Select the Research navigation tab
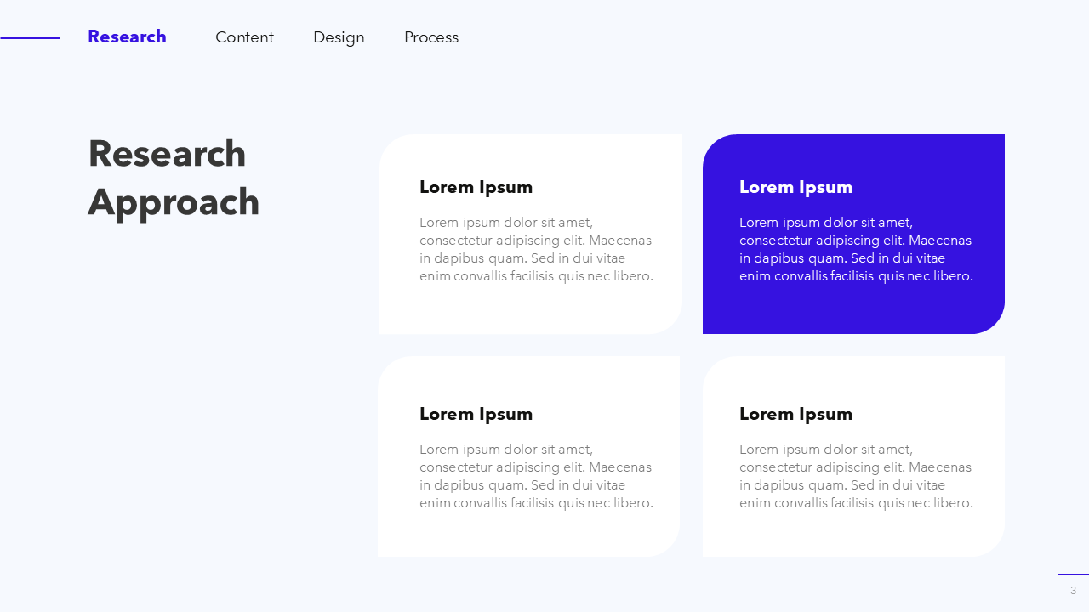Viewport: 1089px width, 612px height. pyautogui.click(x=127, y=37)
